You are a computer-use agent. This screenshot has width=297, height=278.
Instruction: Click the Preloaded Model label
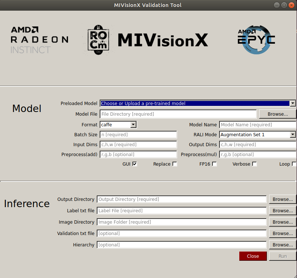point(79,103)
